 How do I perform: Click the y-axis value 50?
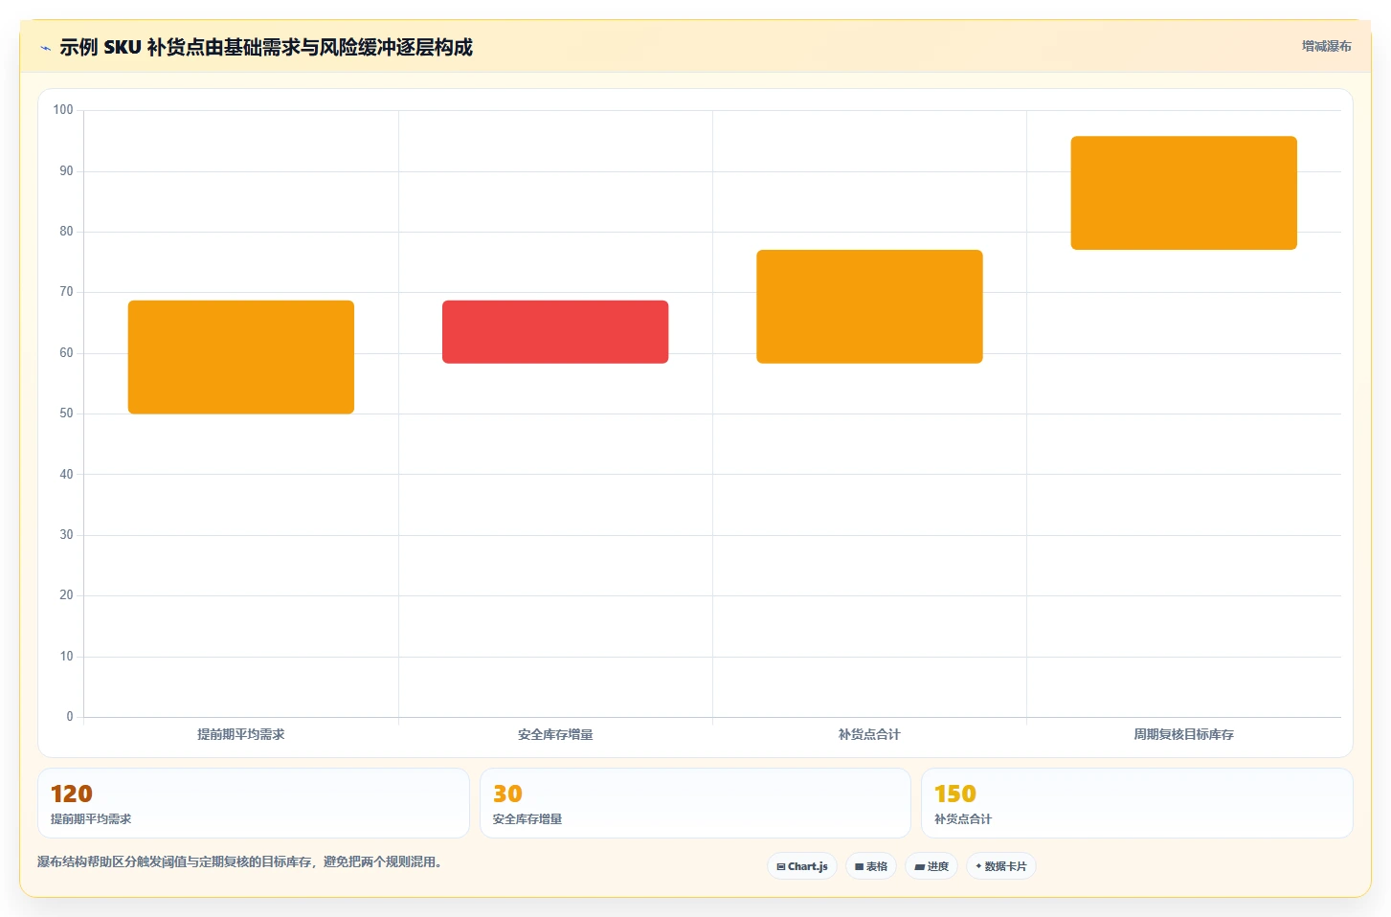coord(66,414)
